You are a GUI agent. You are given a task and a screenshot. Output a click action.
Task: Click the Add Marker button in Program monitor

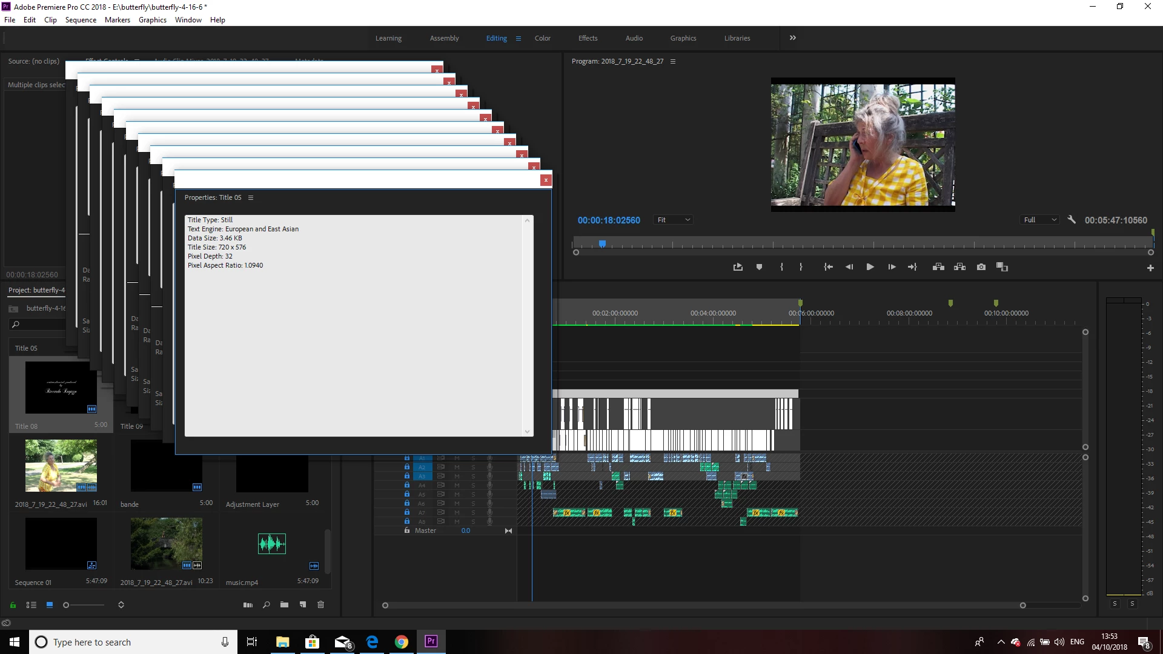coord(759,267)
